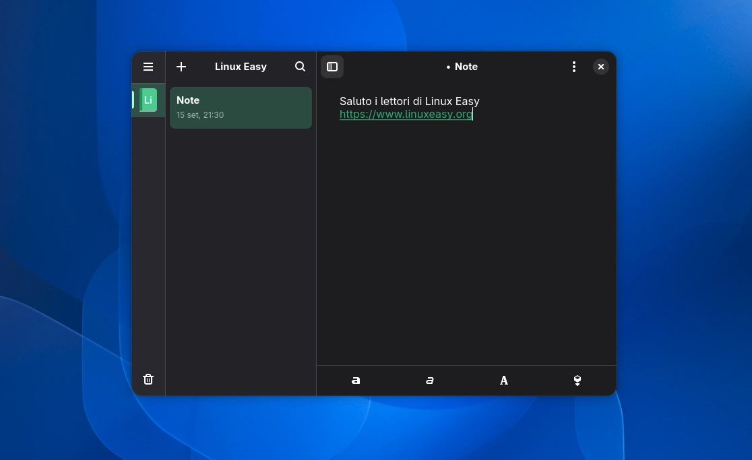Create a new note with plus icon
The height and width of the screenshot is (460, 752).
point(181,67)
